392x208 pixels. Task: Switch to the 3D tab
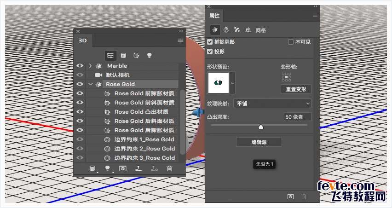(83, 40)
